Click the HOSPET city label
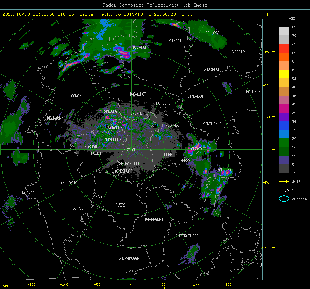This screenshot has height=289, width=310. [187, 161]
